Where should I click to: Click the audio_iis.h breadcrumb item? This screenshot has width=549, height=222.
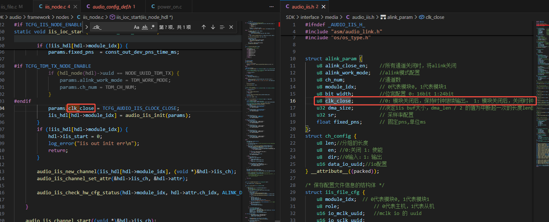359,17
